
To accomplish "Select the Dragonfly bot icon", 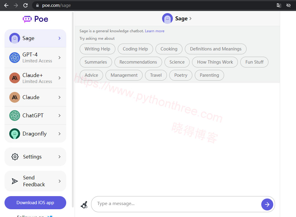I will tap(14, 134).
